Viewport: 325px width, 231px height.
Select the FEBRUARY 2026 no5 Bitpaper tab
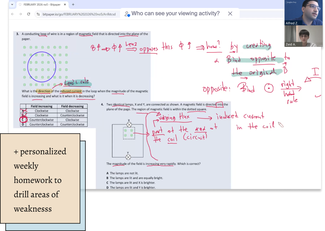coord(40,5)
